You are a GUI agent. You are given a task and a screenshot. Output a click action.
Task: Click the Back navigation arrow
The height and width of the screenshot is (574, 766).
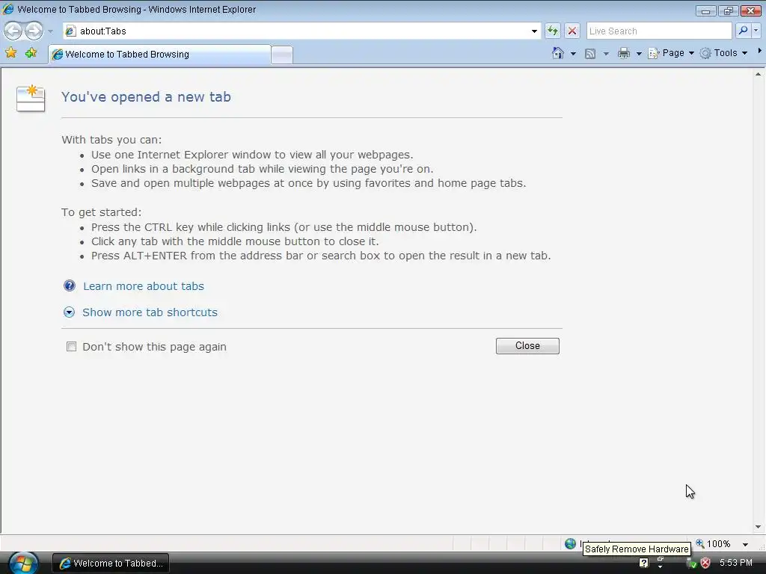tap(13, 31)
